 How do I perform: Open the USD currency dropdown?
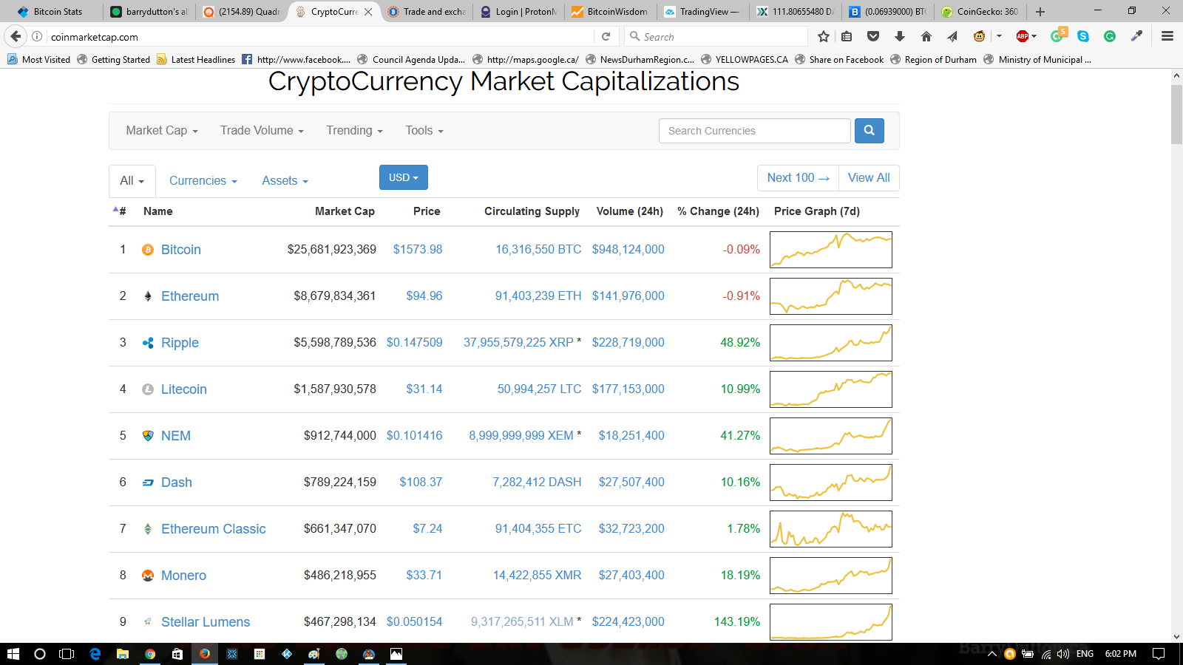(x=404, y=177)
